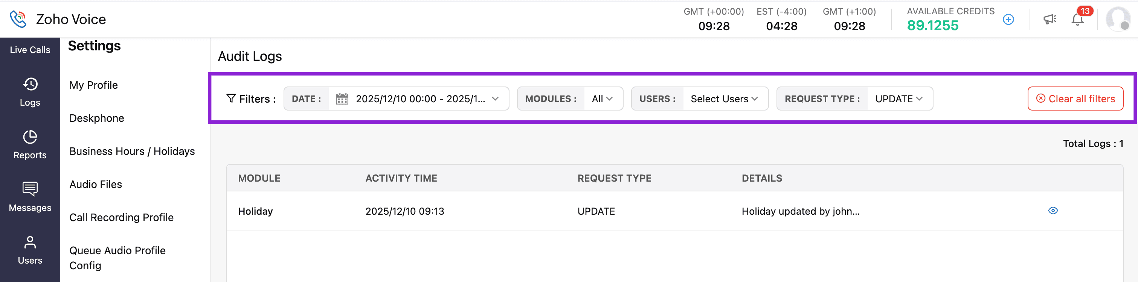Open the notifications bell

pos(1077,20)
